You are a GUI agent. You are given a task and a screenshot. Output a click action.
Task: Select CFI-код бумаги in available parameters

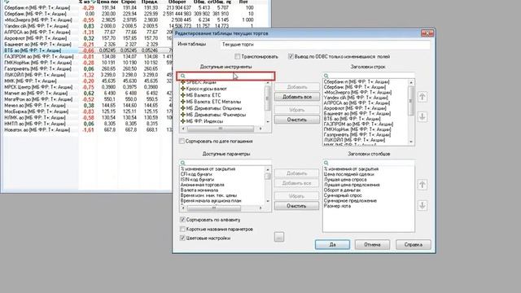[196, 174]
